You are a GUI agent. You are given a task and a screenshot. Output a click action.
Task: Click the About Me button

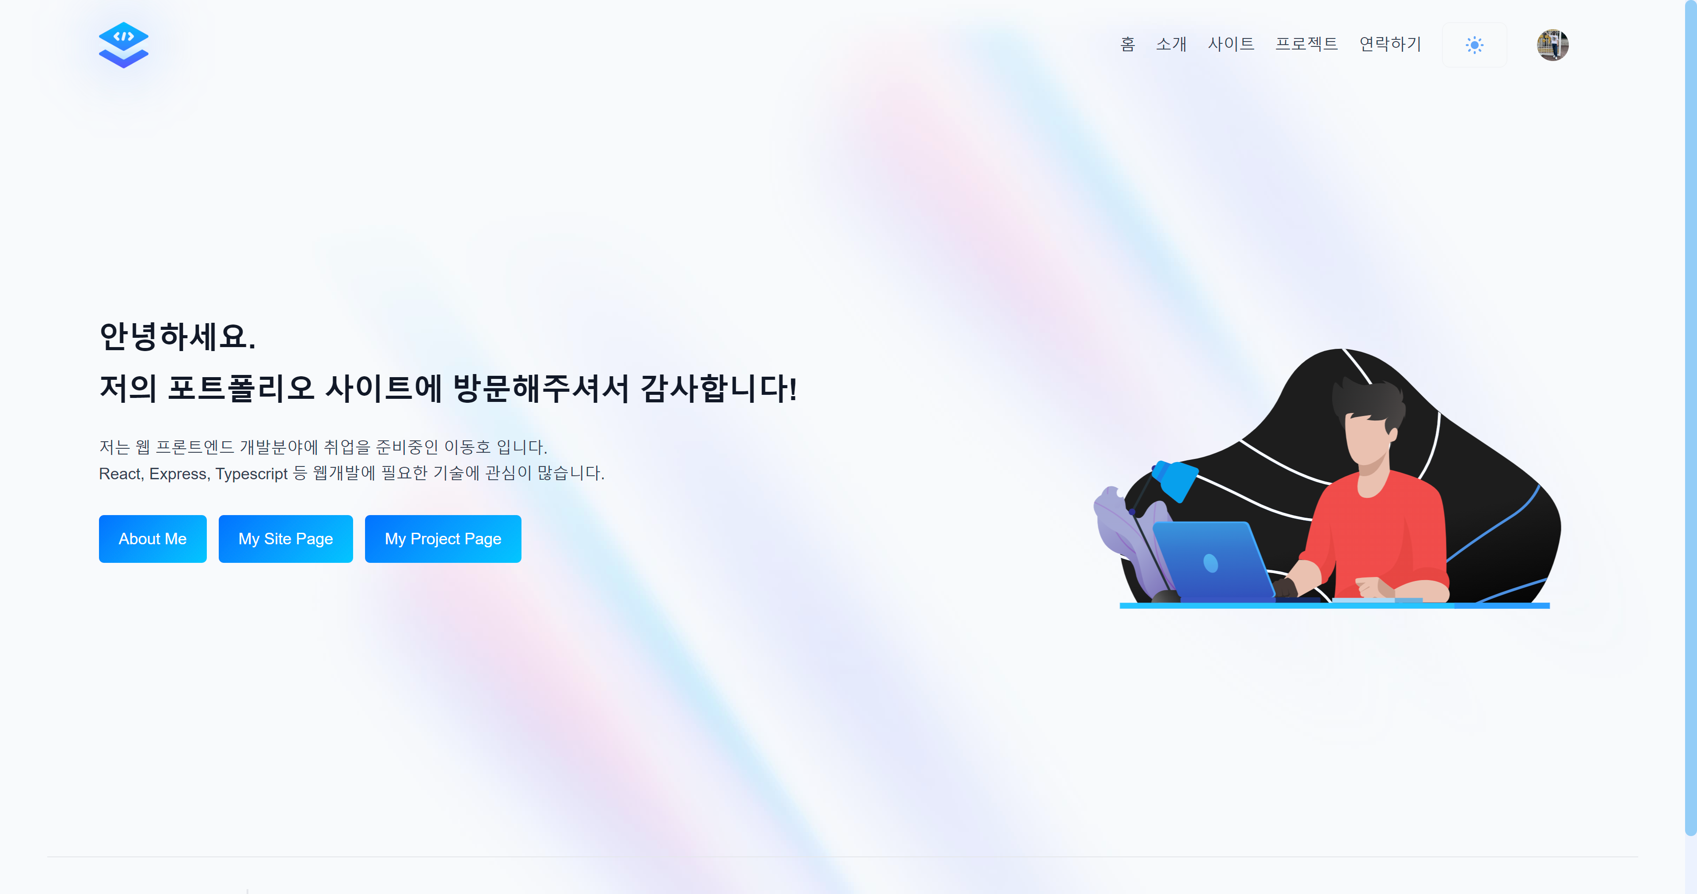click(153, 539)
